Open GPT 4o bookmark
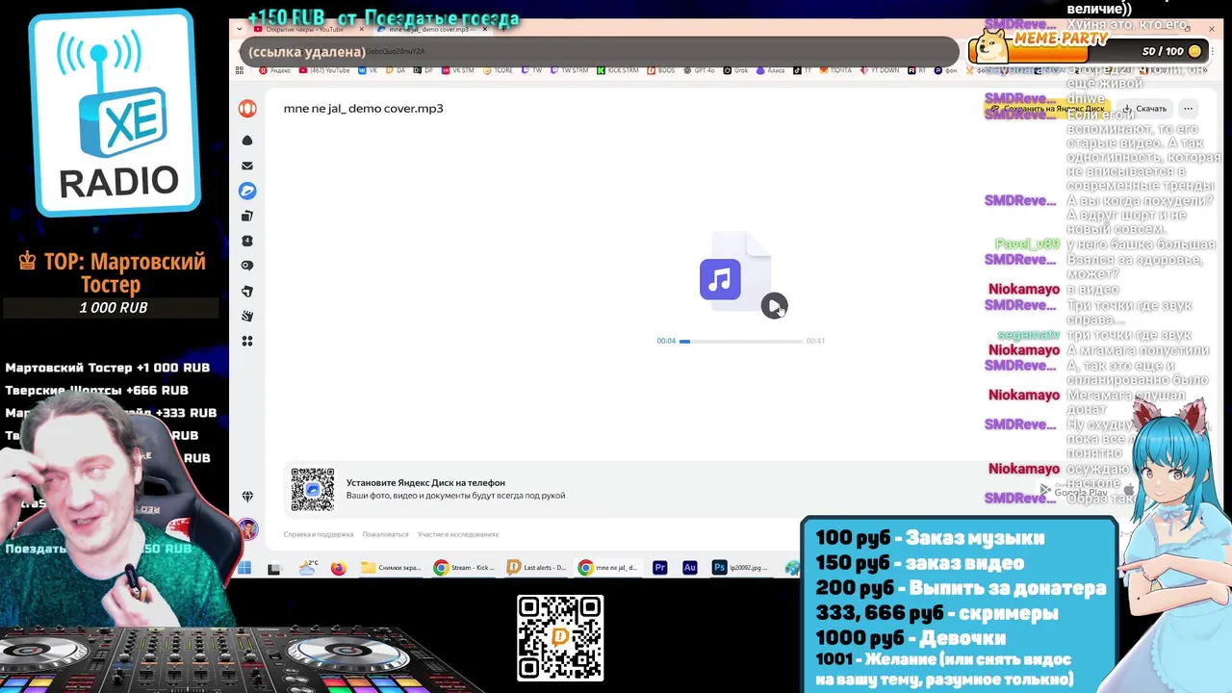 (699, 70)
